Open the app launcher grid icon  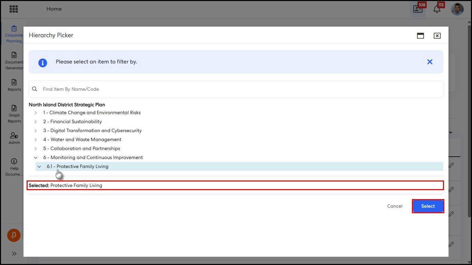coord(13,9)
